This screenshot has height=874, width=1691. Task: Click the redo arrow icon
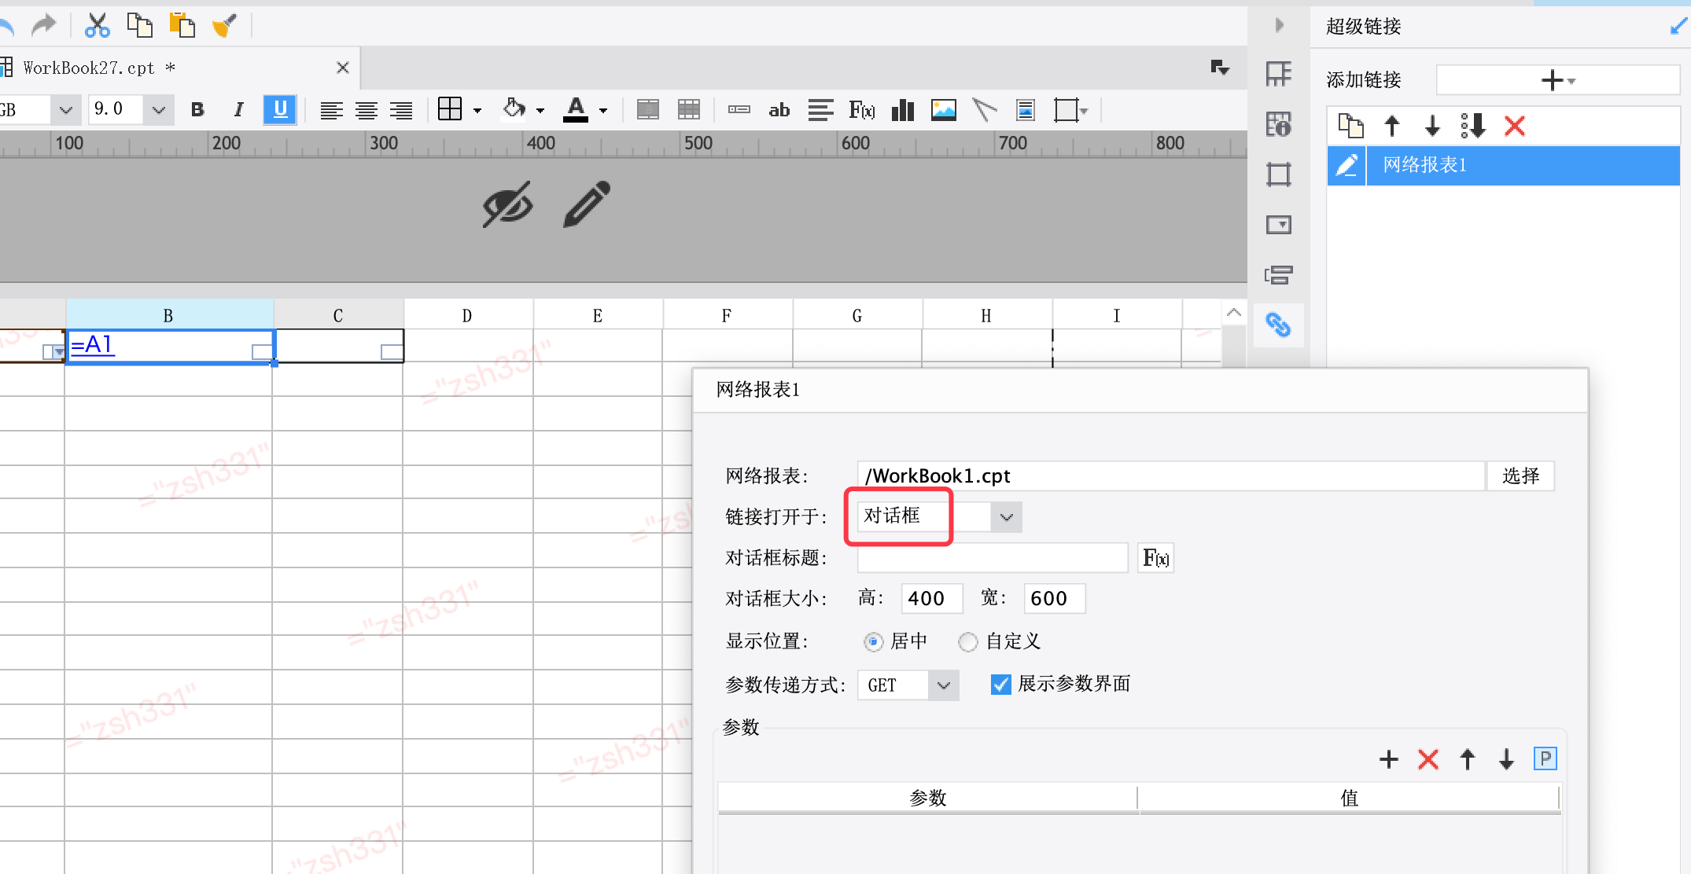click(44, 25)
